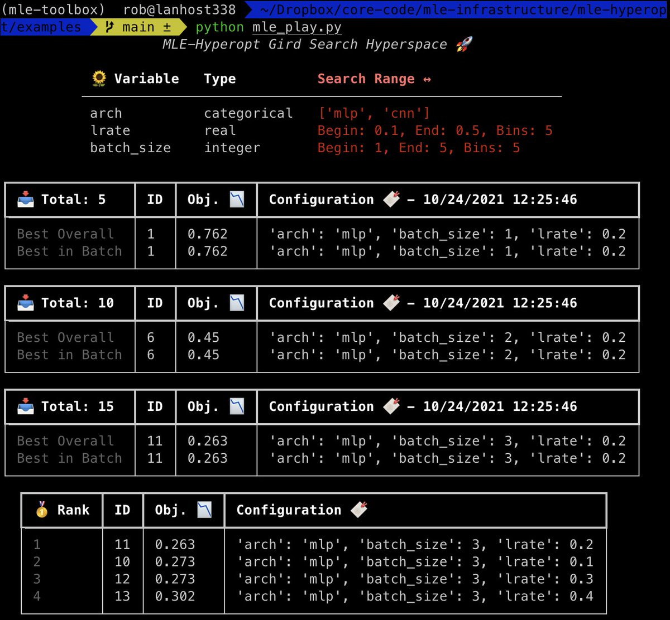Click the rob@lanhost338 host text
The width and height of the screenshot is (670, 620).
click(180, 10)
